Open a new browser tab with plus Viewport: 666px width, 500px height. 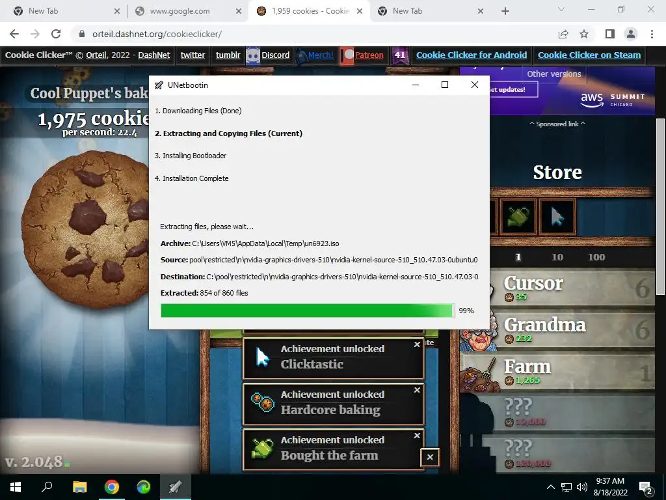point(505,11)
